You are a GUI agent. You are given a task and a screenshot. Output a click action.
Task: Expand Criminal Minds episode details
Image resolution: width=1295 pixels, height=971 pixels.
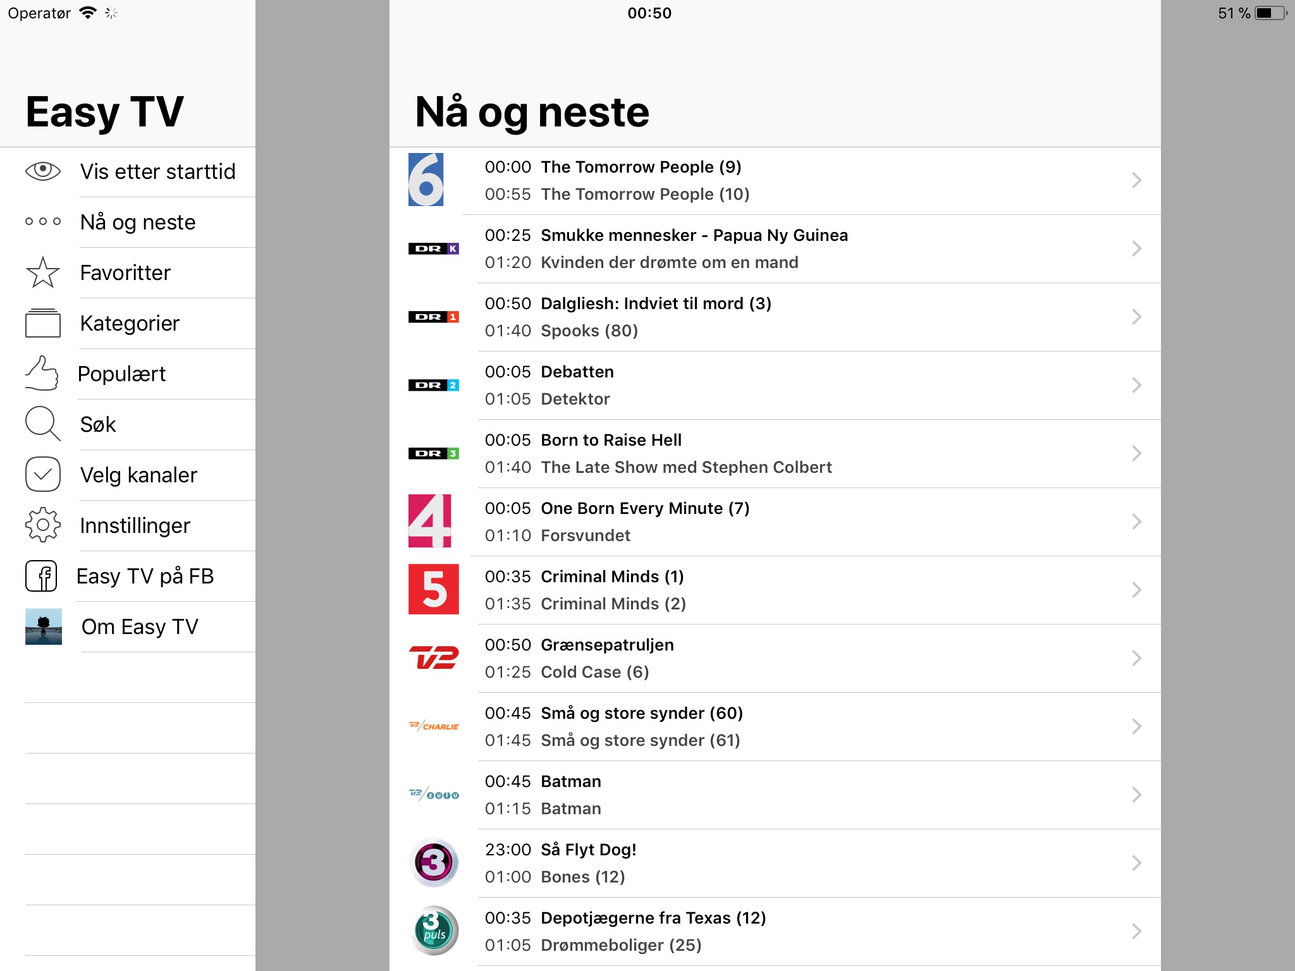(x=1139, y=589)
